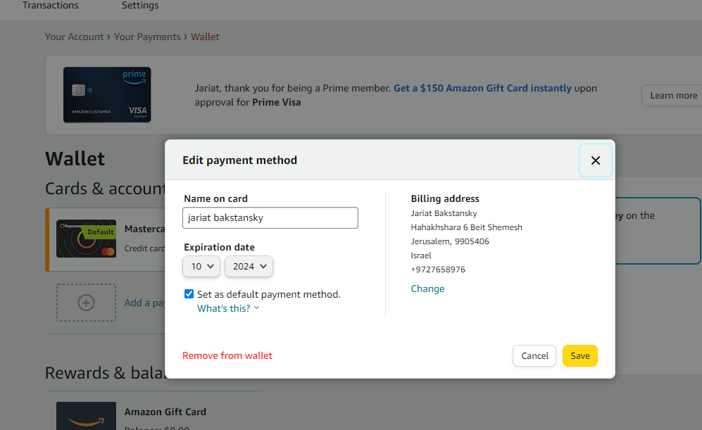The height and width of the screenshot is (430, 702).
Task: Expand the What's this? explanation
Action: 228,308
